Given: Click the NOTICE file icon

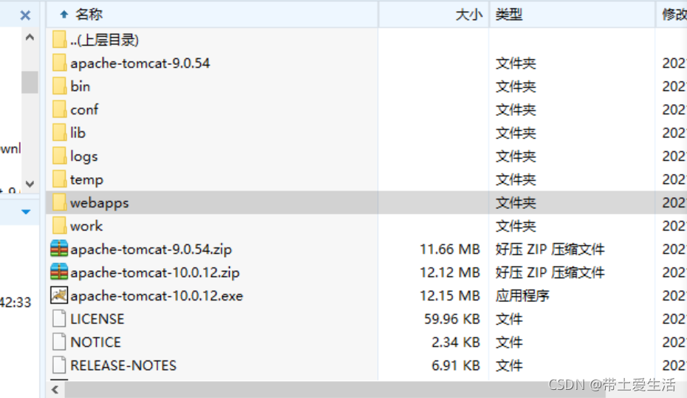Looking at the screenshot, I should click(x=59, y=342).
